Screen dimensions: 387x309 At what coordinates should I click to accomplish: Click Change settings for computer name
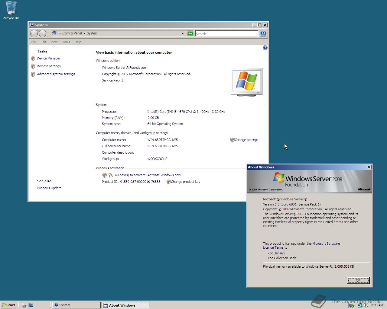pos(246,140)
